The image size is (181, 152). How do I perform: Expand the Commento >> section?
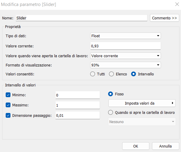coord(164,18)
